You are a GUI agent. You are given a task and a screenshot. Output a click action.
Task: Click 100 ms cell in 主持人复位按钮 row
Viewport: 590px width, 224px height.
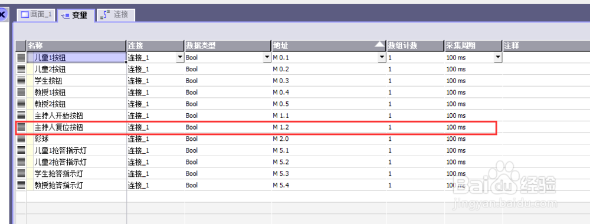tap(473, 127)
